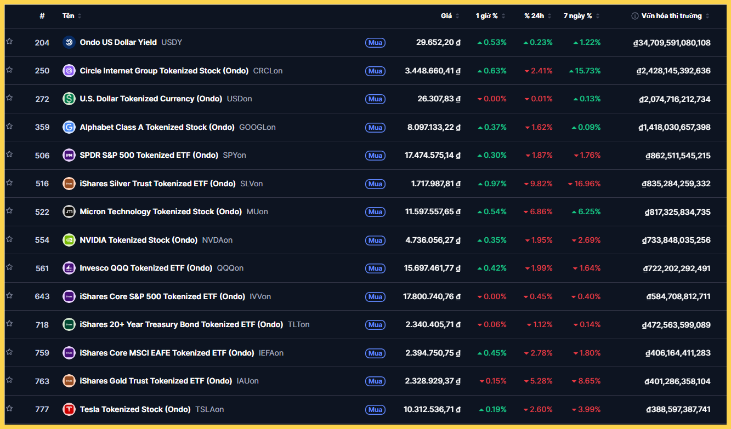Click the Circle Internet Group token logo
This screenshot has width=731, height=429.
tap(69, 71)
